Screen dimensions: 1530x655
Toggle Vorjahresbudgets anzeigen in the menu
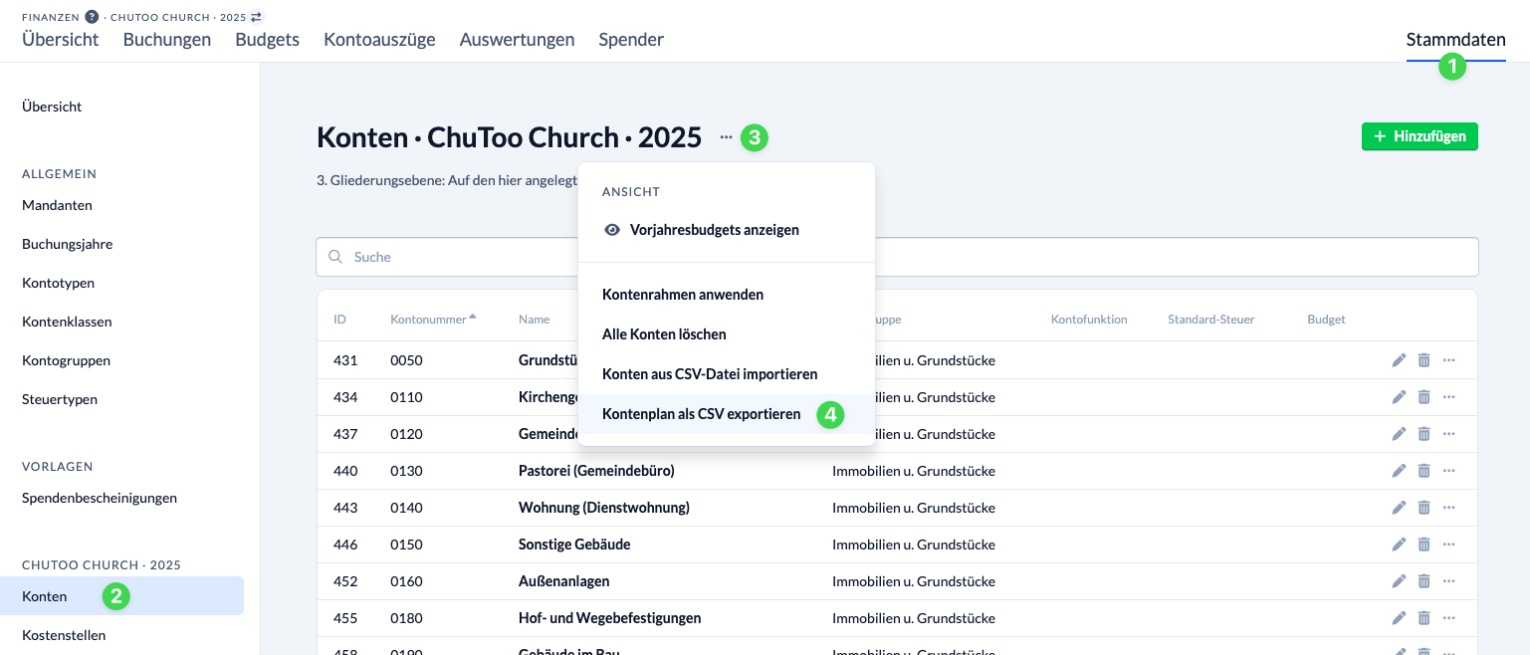(727, 230)
